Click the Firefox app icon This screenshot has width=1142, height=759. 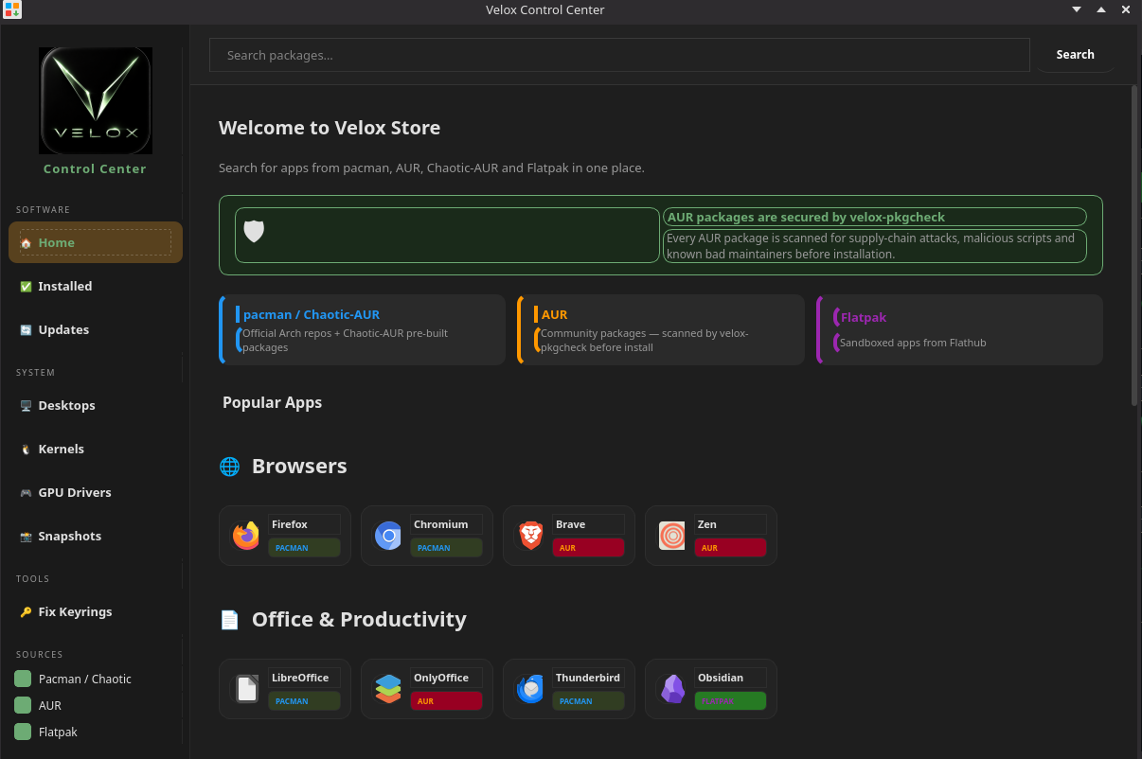coord(246,536)
